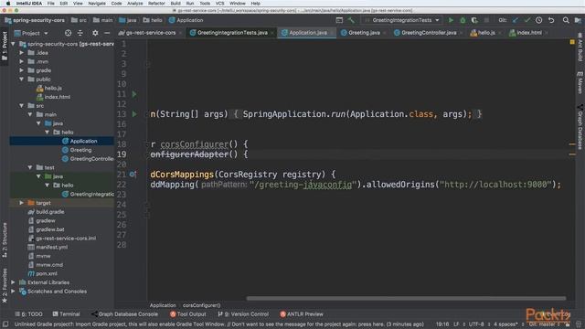585x329 pixels.
Task: Click the 4 spaces indent status item
Action: tap(505, 324)
